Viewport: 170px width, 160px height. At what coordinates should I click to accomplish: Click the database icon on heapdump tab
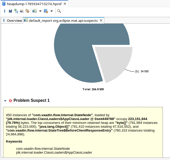point(4,4)
